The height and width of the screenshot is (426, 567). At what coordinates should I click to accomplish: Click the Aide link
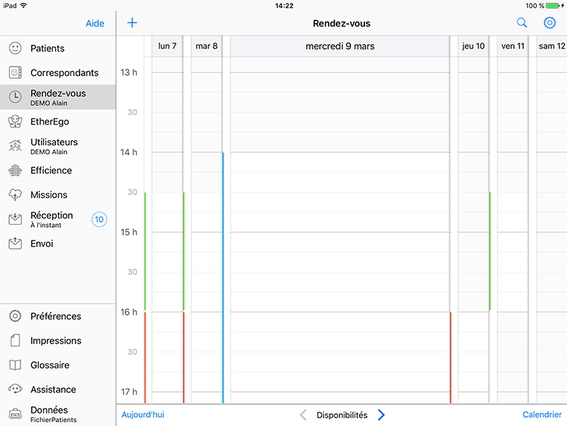95,23
